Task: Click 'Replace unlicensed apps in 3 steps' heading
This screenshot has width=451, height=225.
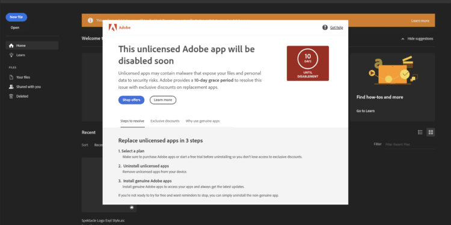Action: pos(161,140)
